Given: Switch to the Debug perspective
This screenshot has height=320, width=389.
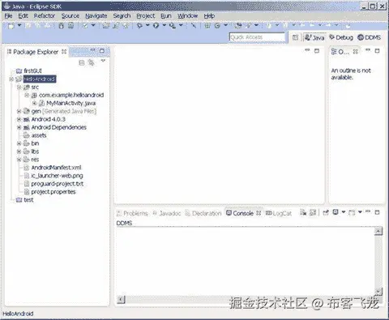Looking at the screenshot, I should [341, 37].
